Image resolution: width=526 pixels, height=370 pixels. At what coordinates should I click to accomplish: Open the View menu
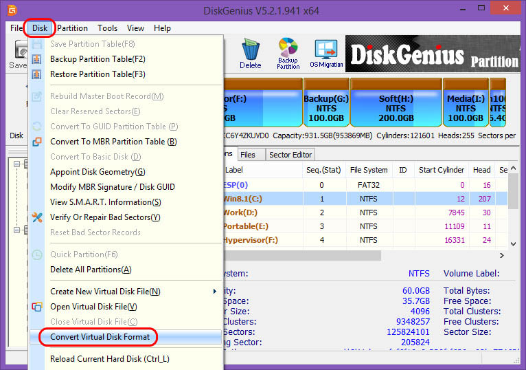(135, 28)
